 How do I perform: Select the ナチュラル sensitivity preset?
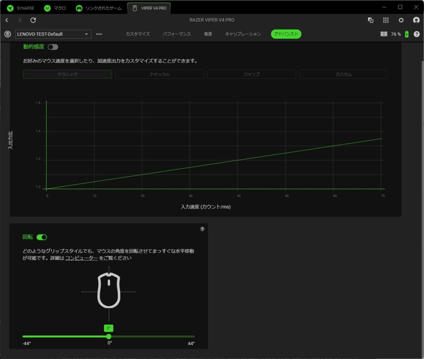[x=159, y=74]
